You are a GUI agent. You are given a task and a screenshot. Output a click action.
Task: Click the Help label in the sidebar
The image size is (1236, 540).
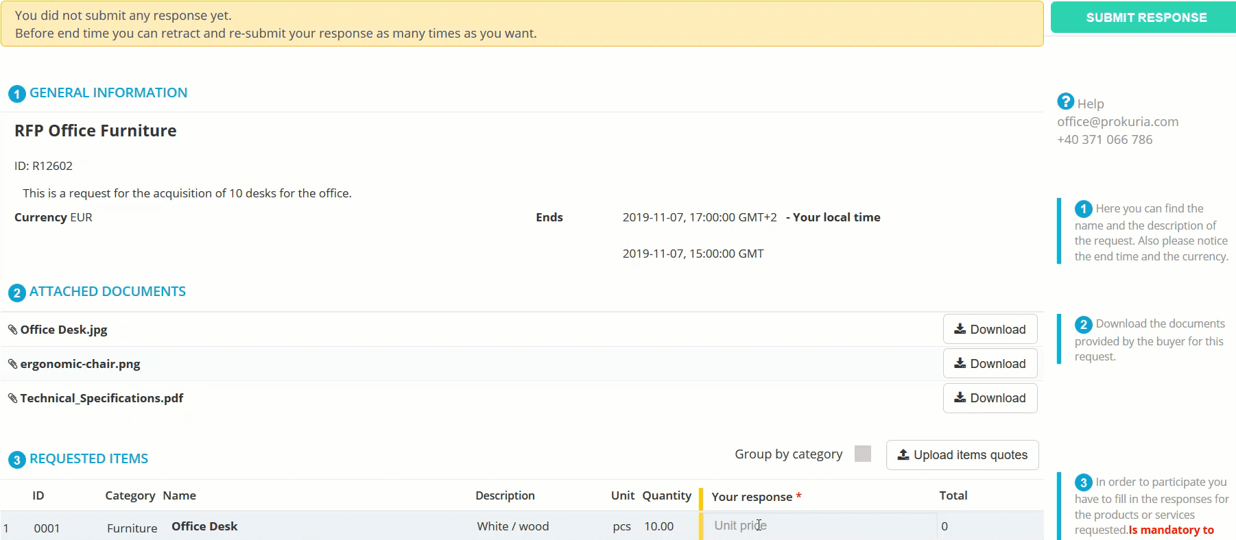[1091, 103]
